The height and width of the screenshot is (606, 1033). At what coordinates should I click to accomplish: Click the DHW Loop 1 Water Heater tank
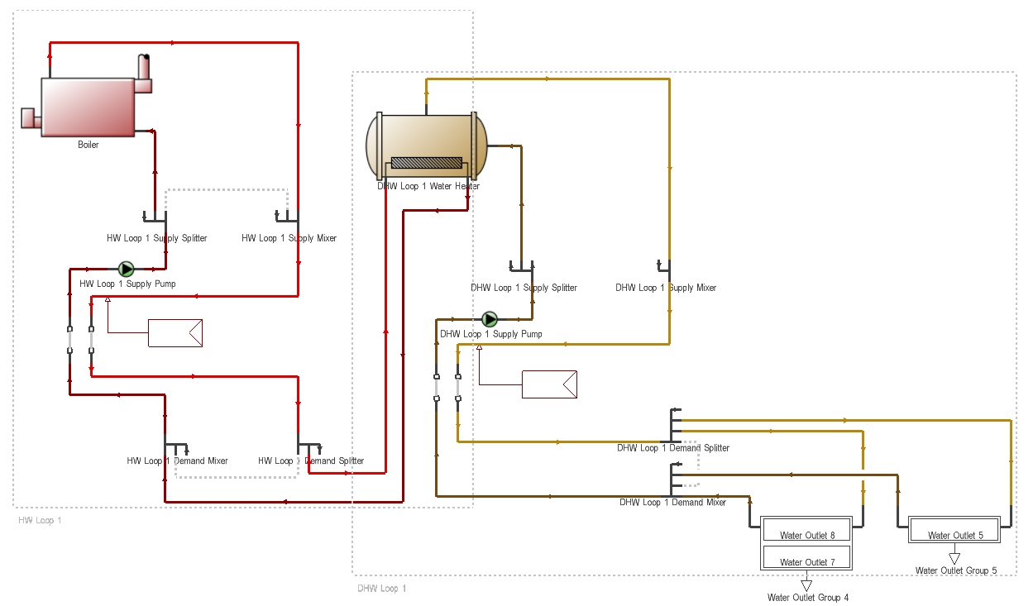click(426, 146)
